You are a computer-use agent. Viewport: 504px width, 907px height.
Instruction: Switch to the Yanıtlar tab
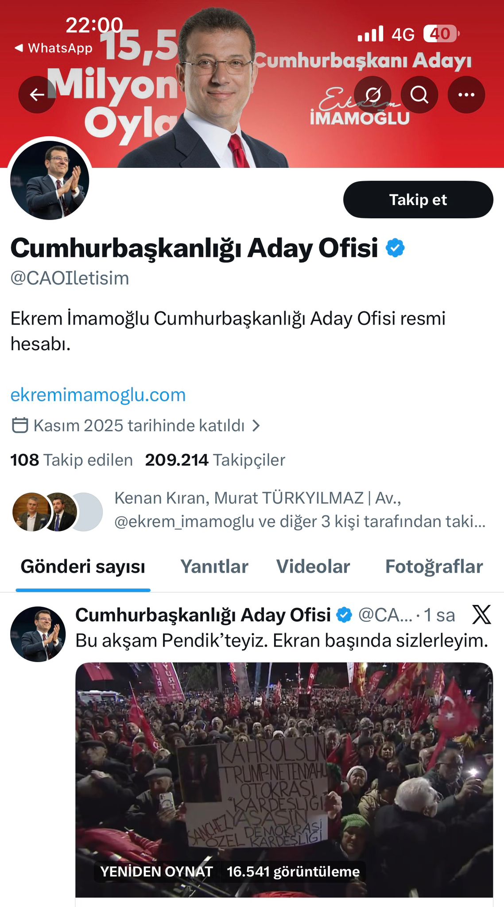click(x=214, y=566)
